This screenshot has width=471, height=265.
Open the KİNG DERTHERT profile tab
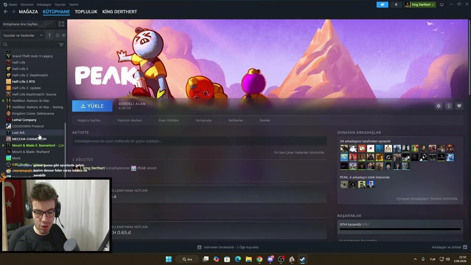click(x=120, y=12)
